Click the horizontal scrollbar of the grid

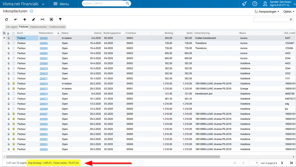[113, 157]
